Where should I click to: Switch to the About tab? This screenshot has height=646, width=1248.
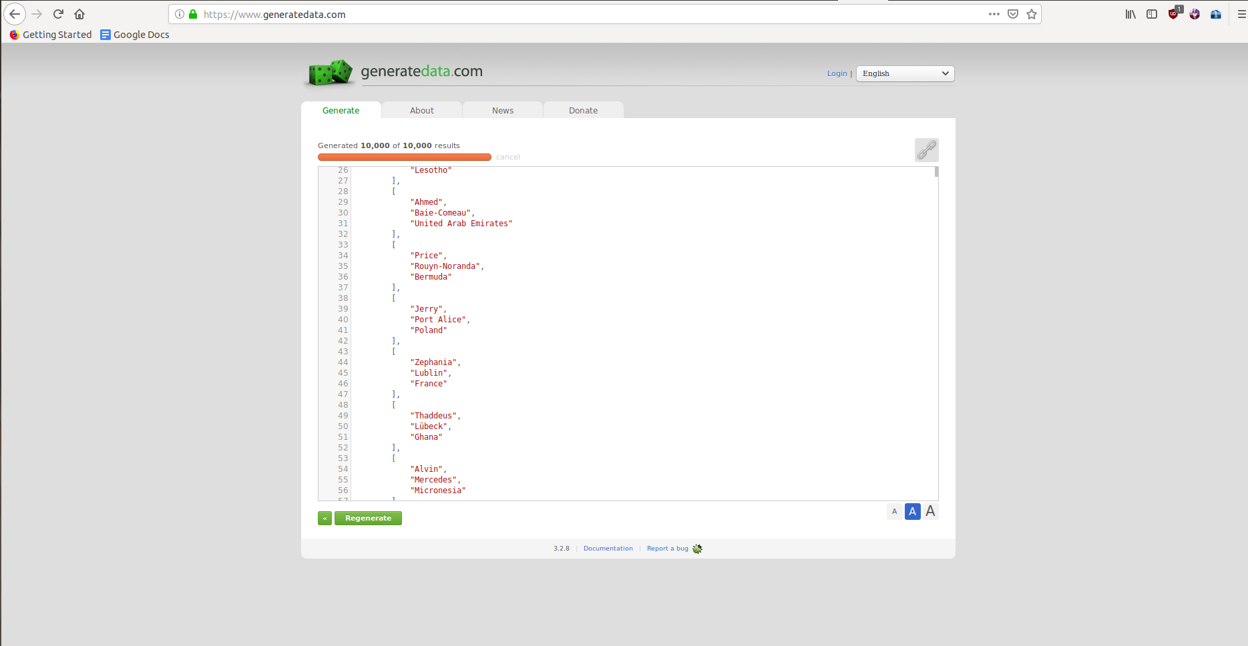(422, 111)
